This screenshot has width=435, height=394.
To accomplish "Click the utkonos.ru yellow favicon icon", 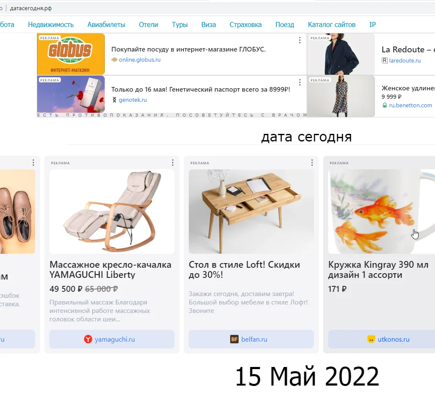I will click(371, 339).
